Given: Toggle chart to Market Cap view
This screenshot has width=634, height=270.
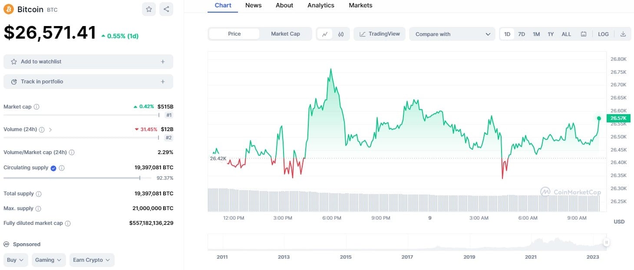Looking at the screenshot, I should coord(285,34).
